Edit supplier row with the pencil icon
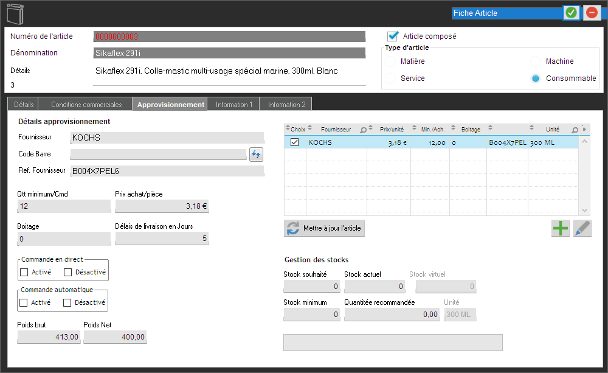 pyautogui.click(x=582, y=229)
